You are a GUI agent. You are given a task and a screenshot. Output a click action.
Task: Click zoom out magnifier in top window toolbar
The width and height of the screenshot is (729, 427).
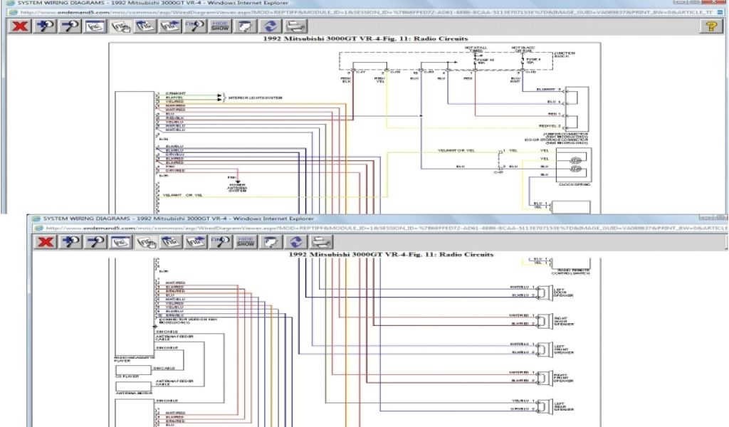pos(70,26)
